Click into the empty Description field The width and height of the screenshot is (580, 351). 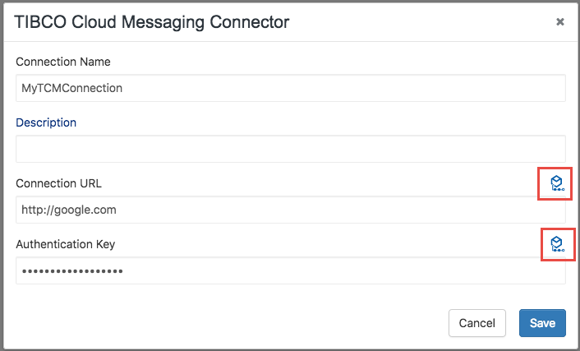(290, 149)
